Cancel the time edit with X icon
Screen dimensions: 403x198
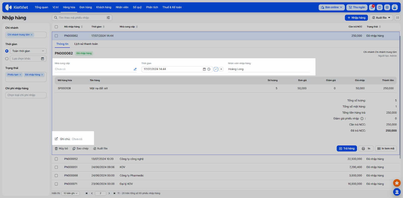pyautogui.click(x=221, y=69)
